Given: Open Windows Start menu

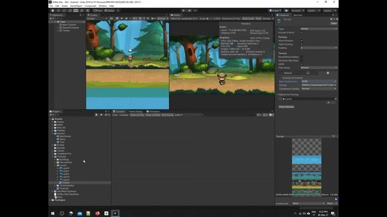Looking at the screenshot, I should click(x=53, y=213).
